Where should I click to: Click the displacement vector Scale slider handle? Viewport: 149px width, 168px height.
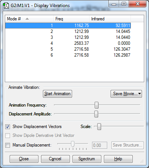tap(99, 127)
